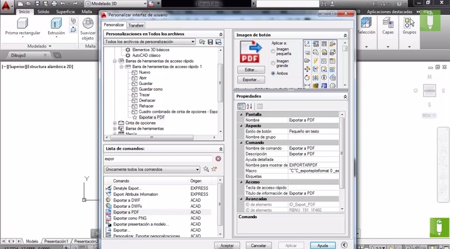Open the Grupos panel button

(x=409, y=26)
